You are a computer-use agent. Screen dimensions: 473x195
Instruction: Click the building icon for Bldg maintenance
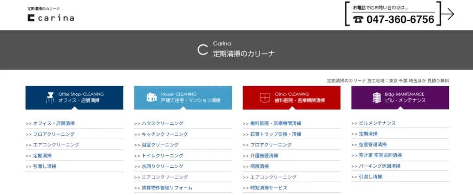point(376,97)
